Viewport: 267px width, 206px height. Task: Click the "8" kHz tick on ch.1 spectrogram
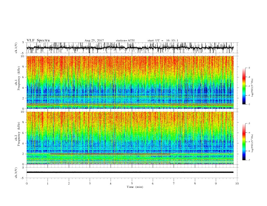click(x=24, y=67)
